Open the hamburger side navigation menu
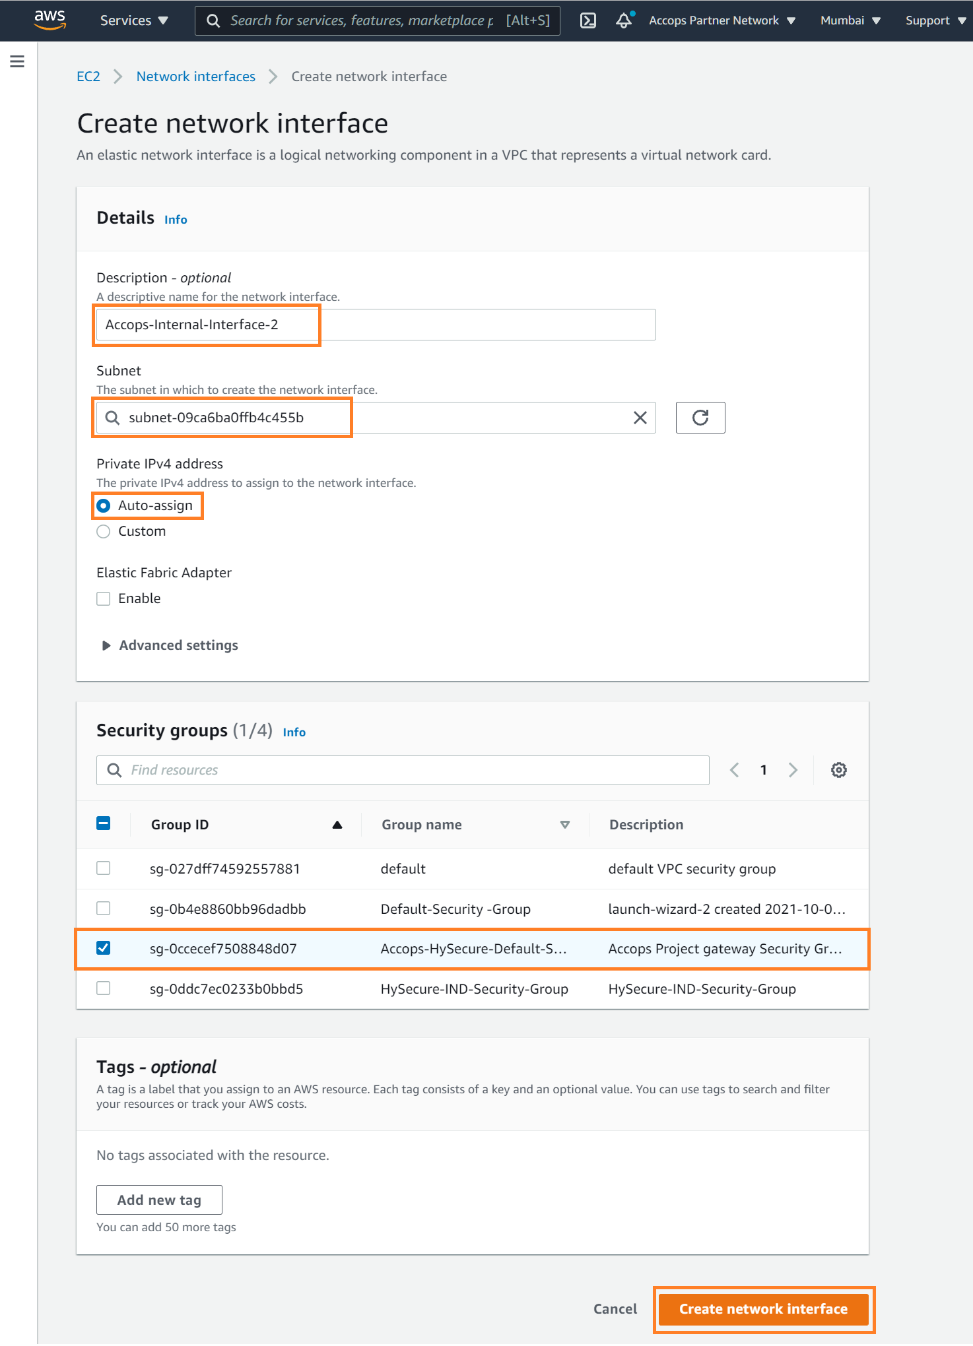973x1346 pixels. pyautogui.click(x=17, y=61)
